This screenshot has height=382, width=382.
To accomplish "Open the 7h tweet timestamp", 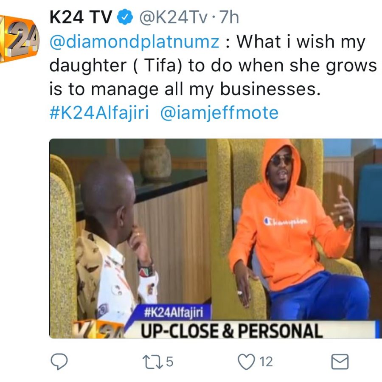I will click(229, 17).
